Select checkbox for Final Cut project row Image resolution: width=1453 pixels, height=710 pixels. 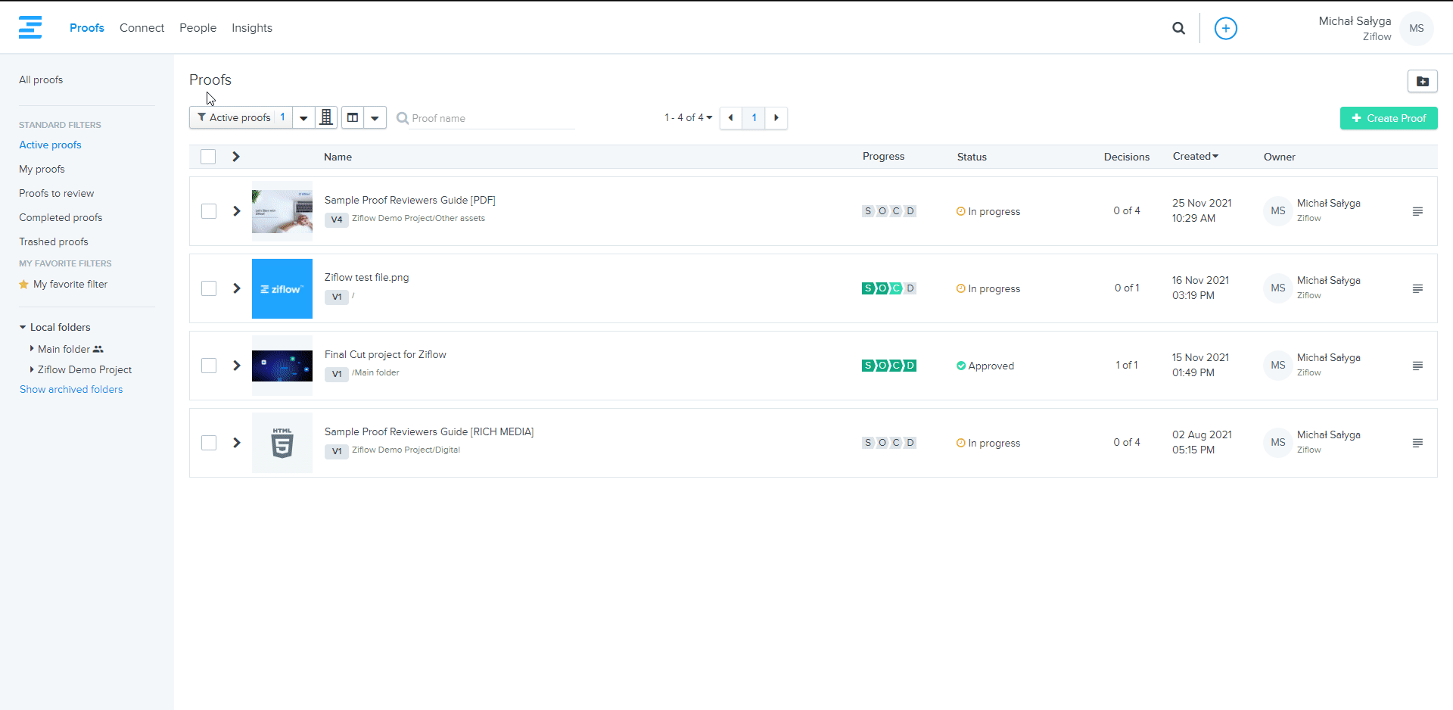point(209,366)
